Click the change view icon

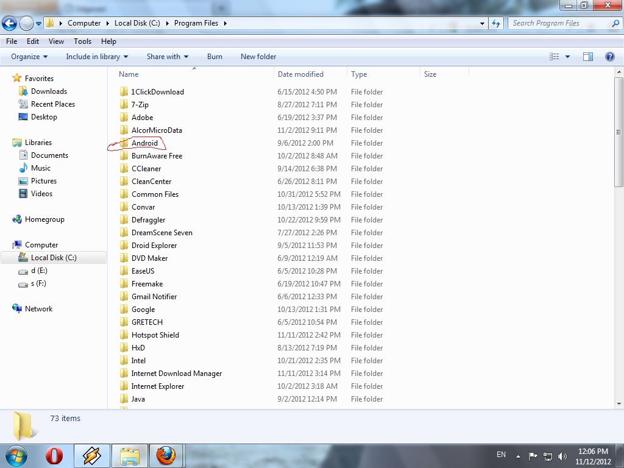coord(555,57)
